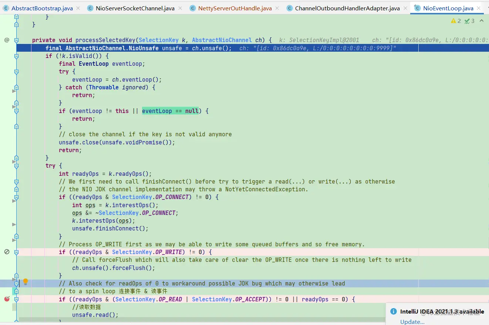Click the horizontal scrollbar under the editor

coord(202,320)
